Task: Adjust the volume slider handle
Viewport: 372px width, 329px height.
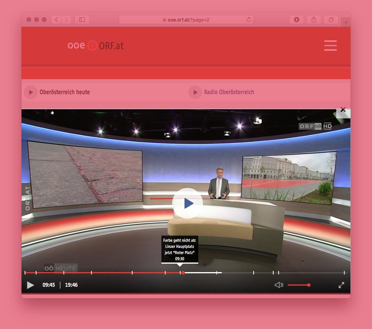Action: click(309, 285)
